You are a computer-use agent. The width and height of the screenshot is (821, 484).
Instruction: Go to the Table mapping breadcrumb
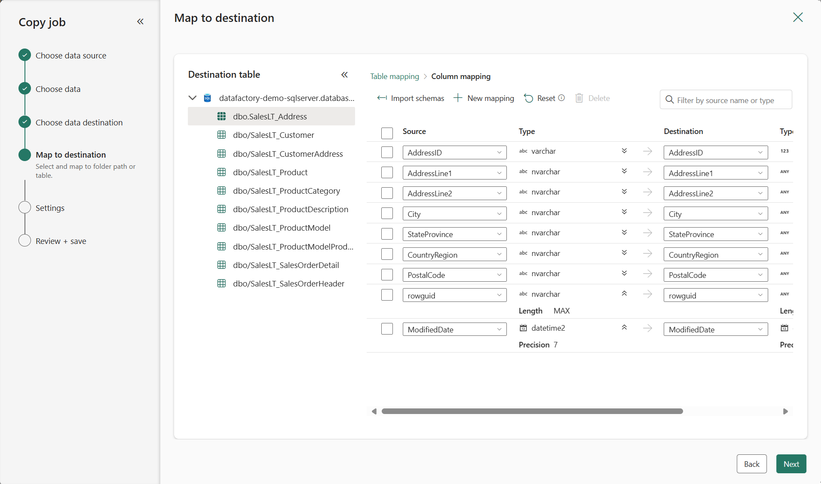(x=394, y=76)
